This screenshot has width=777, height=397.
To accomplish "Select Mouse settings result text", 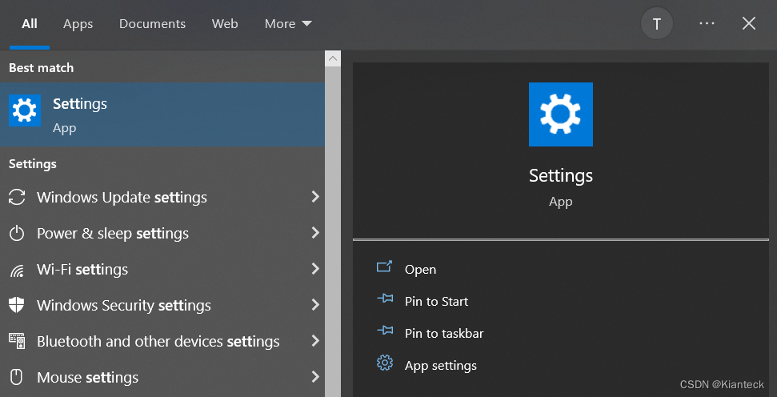I will point(88,378).
